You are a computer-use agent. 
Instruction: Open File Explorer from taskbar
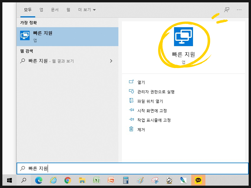82,180
